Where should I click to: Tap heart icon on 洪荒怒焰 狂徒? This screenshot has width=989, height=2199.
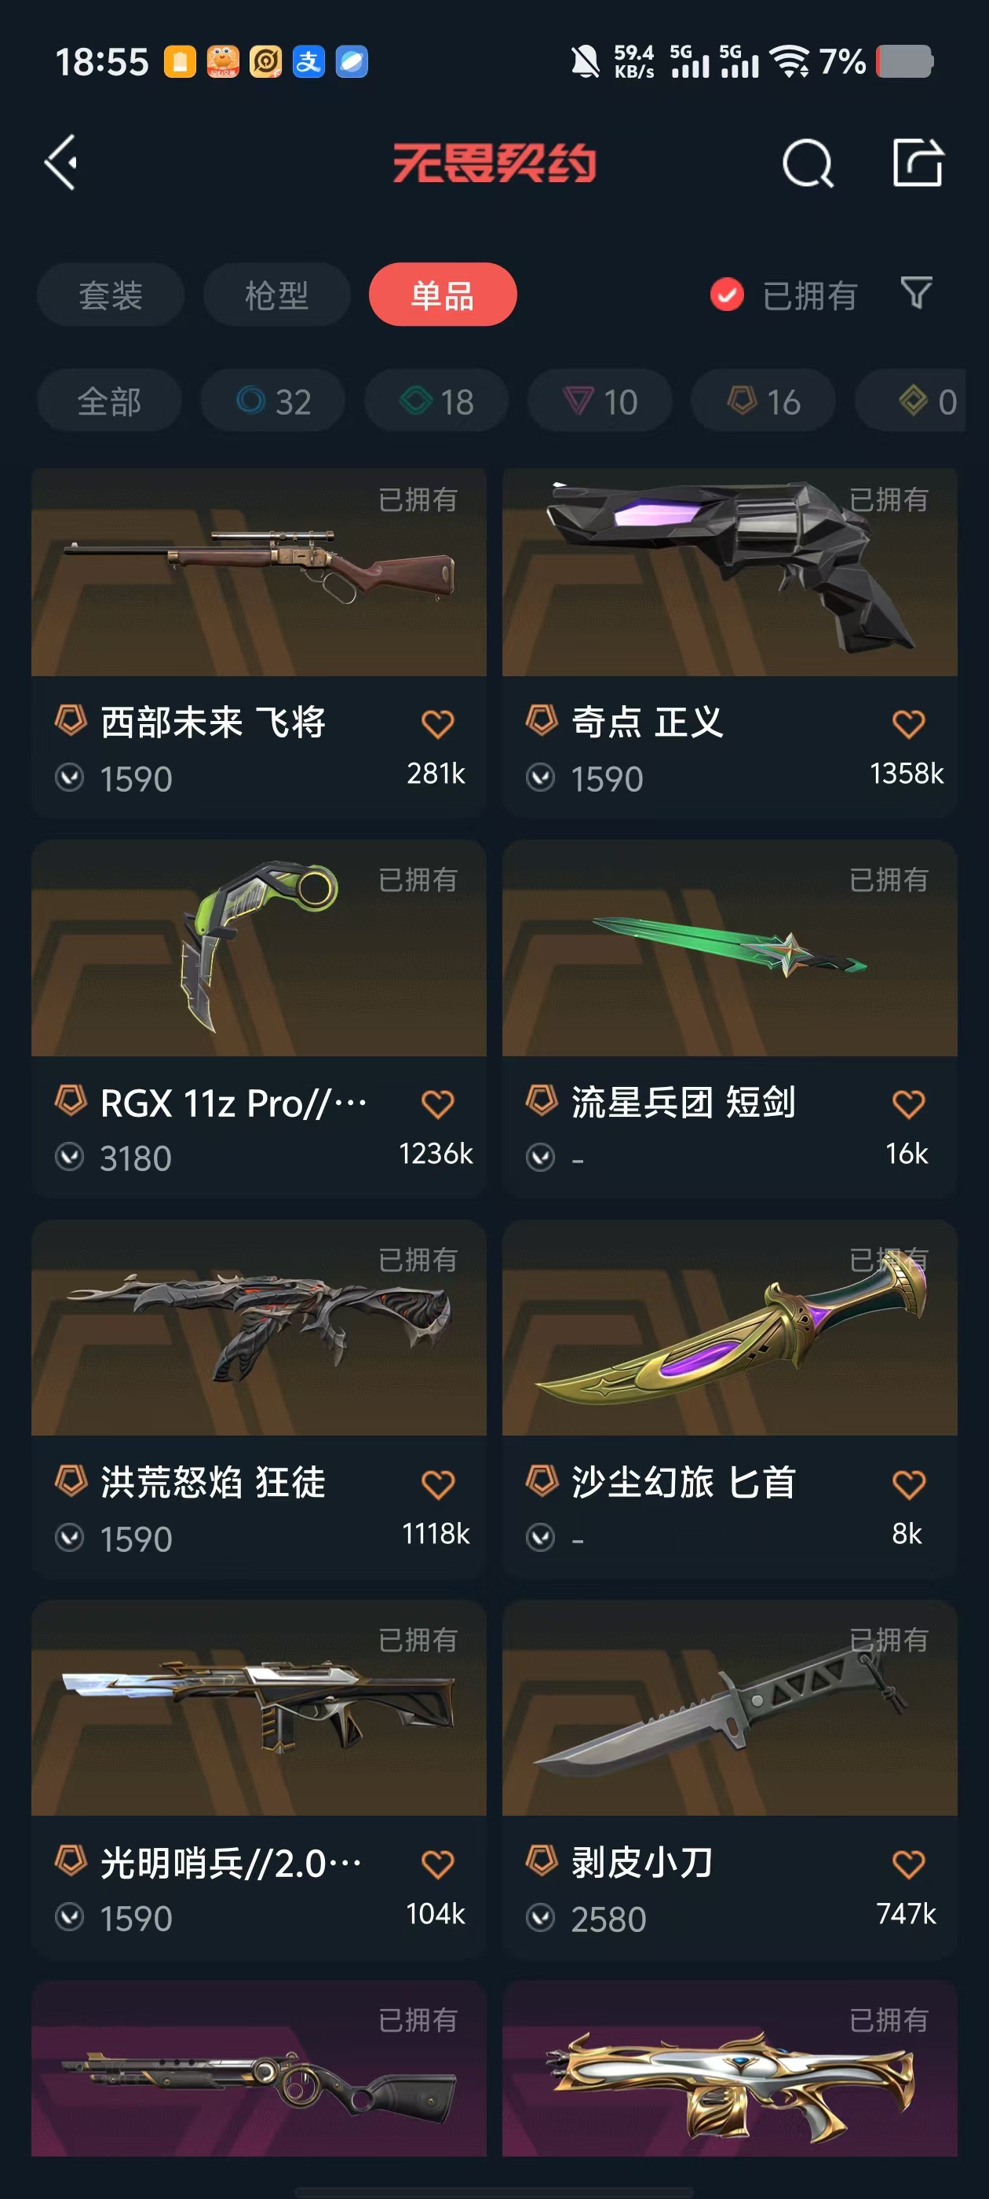click(438, 1484)
